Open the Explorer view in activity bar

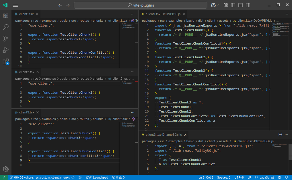6,16
